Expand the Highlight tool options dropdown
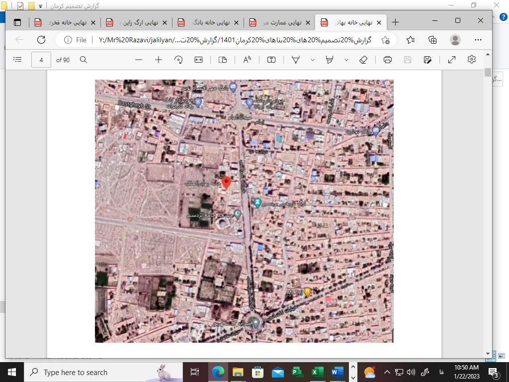Screen dimensions: 509x382 (346, 60)
